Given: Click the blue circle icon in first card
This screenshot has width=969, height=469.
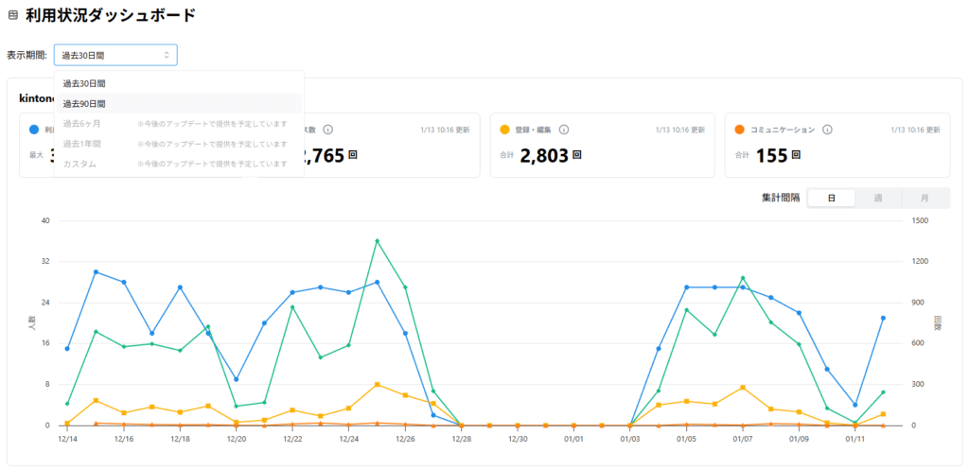Looking at the screenshot, I should click(x=34, y=130).
